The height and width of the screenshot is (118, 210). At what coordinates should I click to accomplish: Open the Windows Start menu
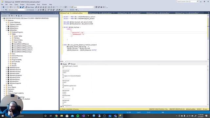3,116
